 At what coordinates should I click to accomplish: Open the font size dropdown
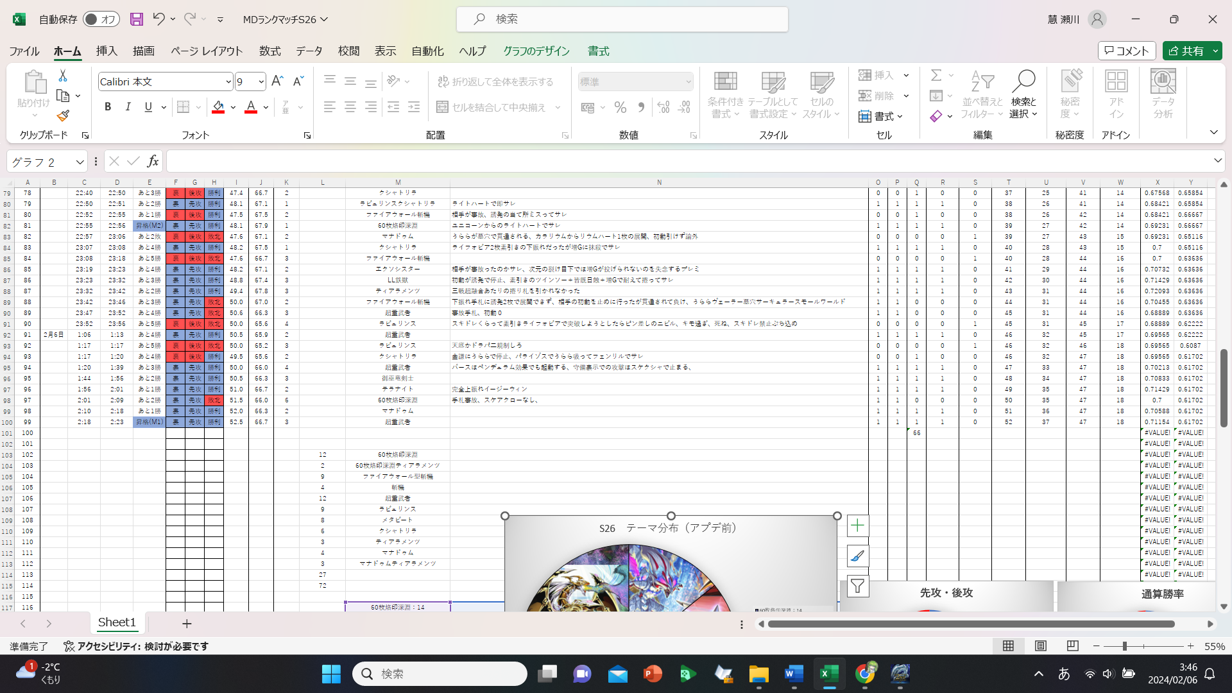[261, 81]
